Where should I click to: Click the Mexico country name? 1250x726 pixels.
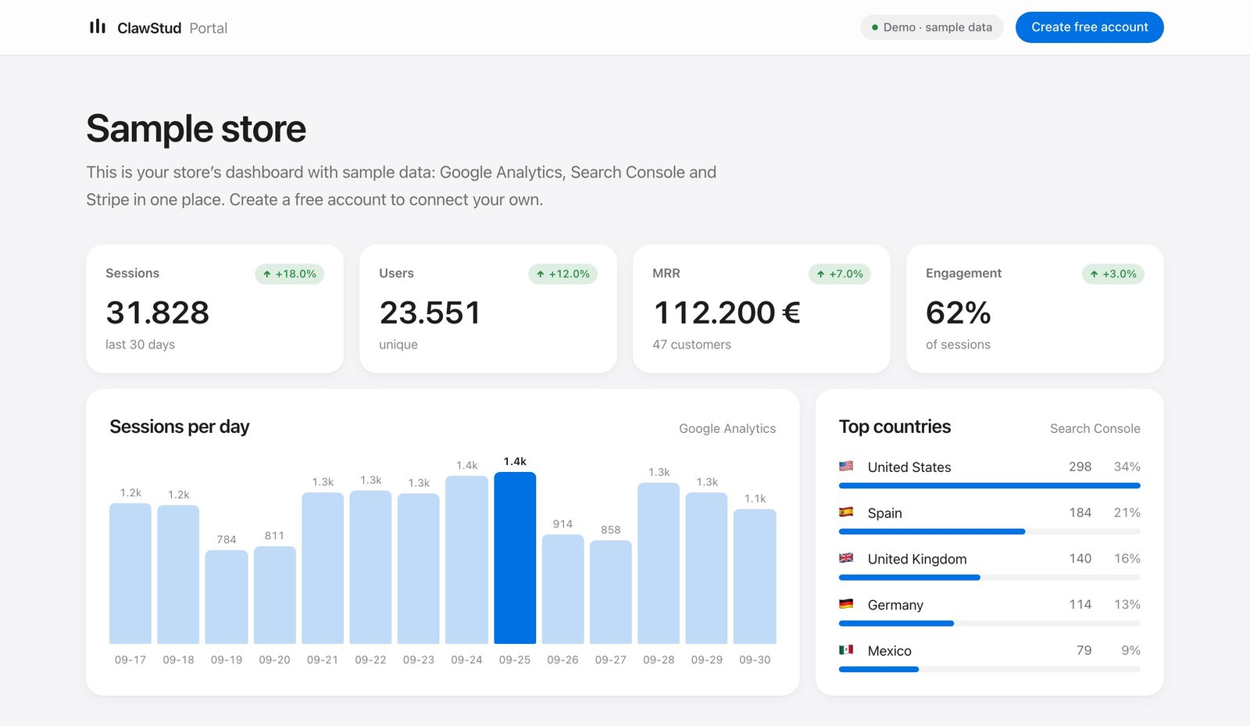coord(890,651)
